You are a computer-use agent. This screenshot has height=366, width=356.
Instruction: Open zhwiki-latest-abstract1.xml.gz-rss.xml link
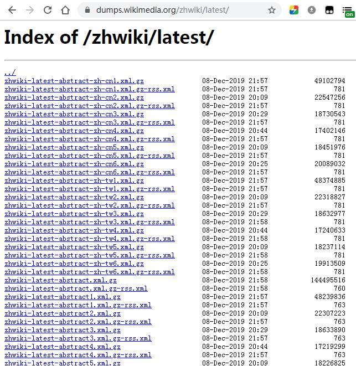(x=78, y=305)
